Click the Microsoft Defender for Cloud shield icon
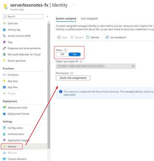The width and height of the screenshot is (154, 161). click(4, 54)
